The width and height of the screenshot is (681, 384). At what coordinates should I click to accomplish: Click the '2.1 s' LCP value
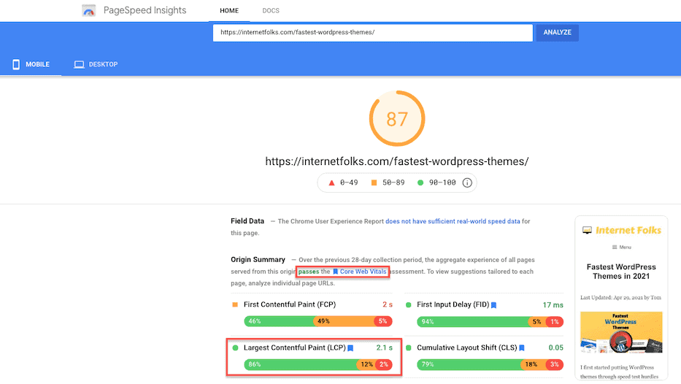point(385,347)
